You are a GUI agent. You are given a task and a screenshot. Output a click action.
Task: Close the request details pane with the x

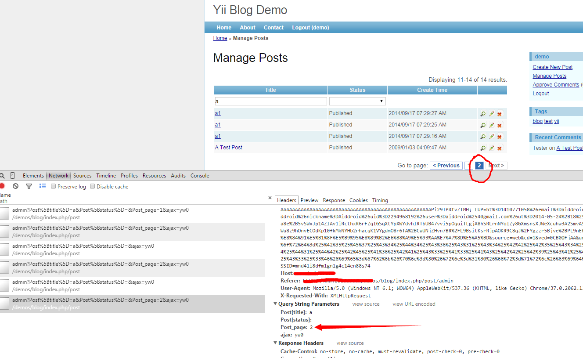(270, 198)
